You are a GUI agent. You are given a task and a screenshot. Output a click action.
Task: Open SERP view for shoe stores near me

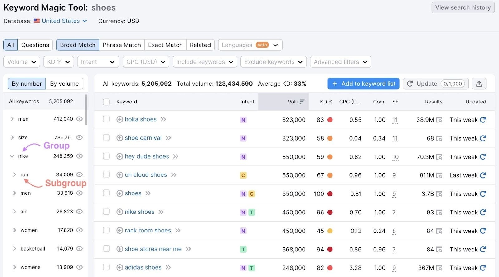tap(439, 250)
